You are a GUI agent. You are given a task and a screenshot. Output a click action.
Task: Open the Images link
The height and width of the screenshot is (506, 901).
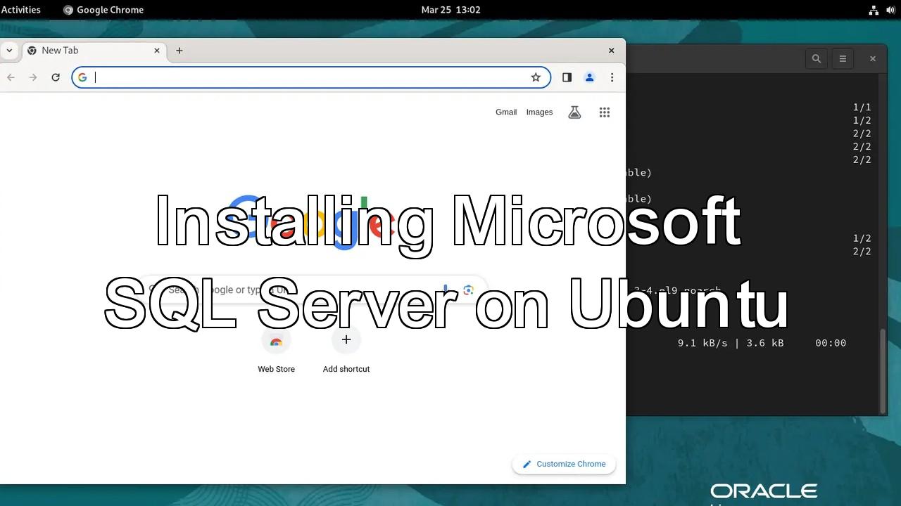539,112
